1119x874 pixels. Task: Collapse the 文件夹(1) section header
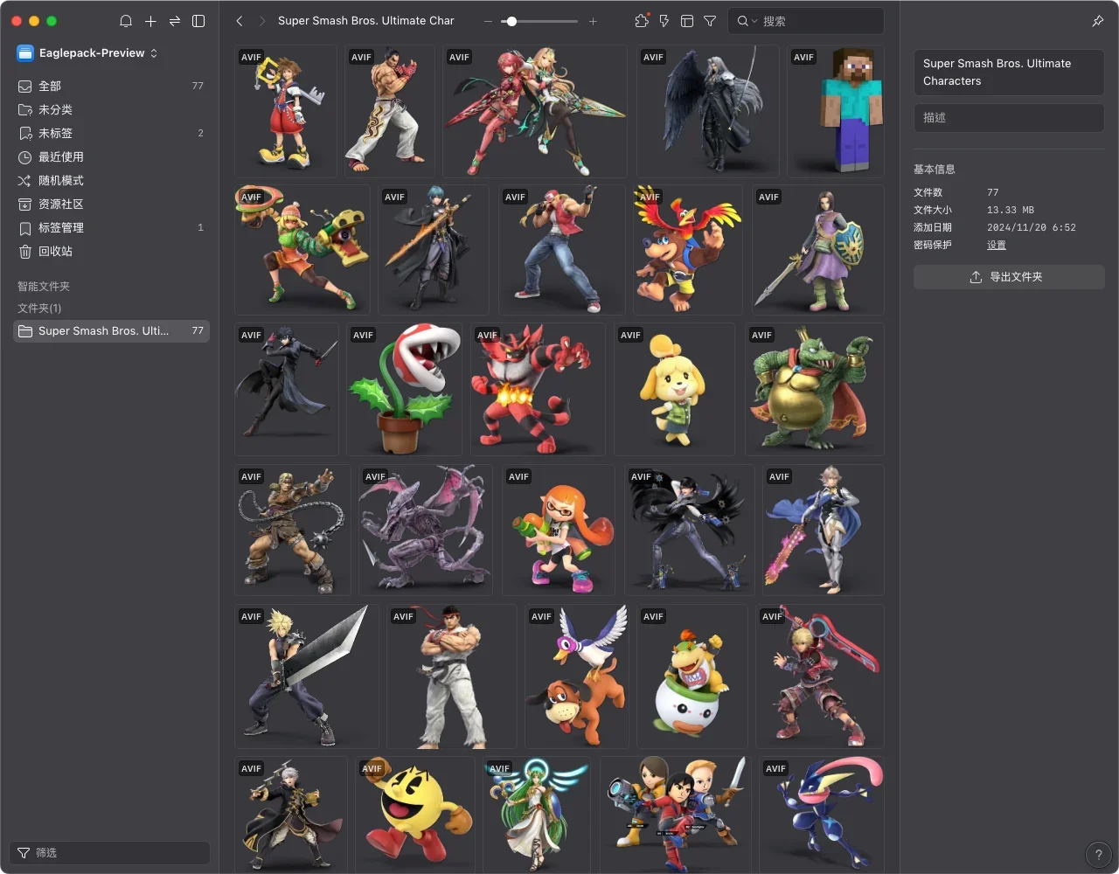click(x=39, y=309)
